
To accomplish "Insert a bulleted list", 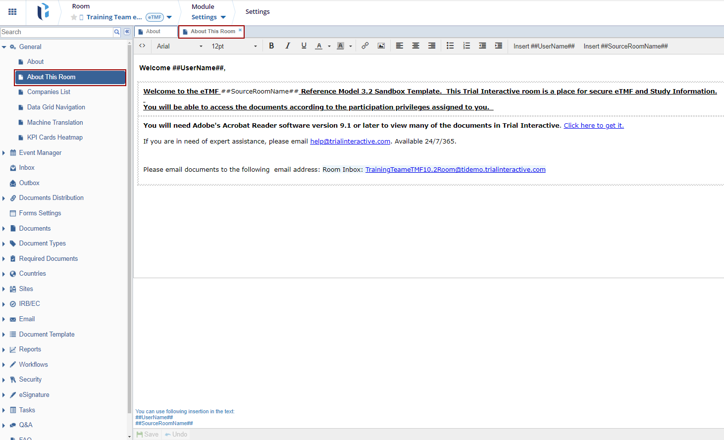I will click(x=450, y=46).
